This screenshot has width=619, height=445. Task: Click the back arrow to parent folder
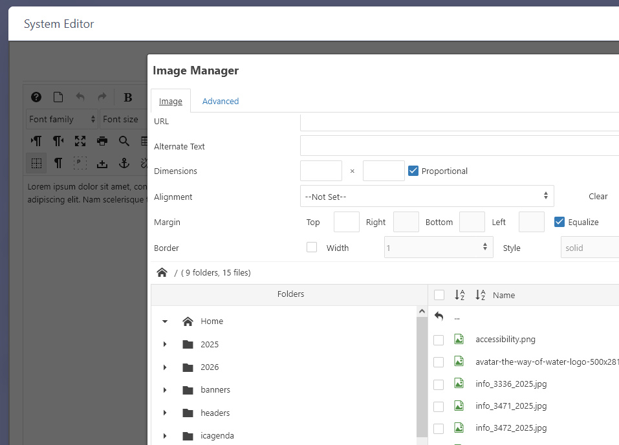(439, 317)
